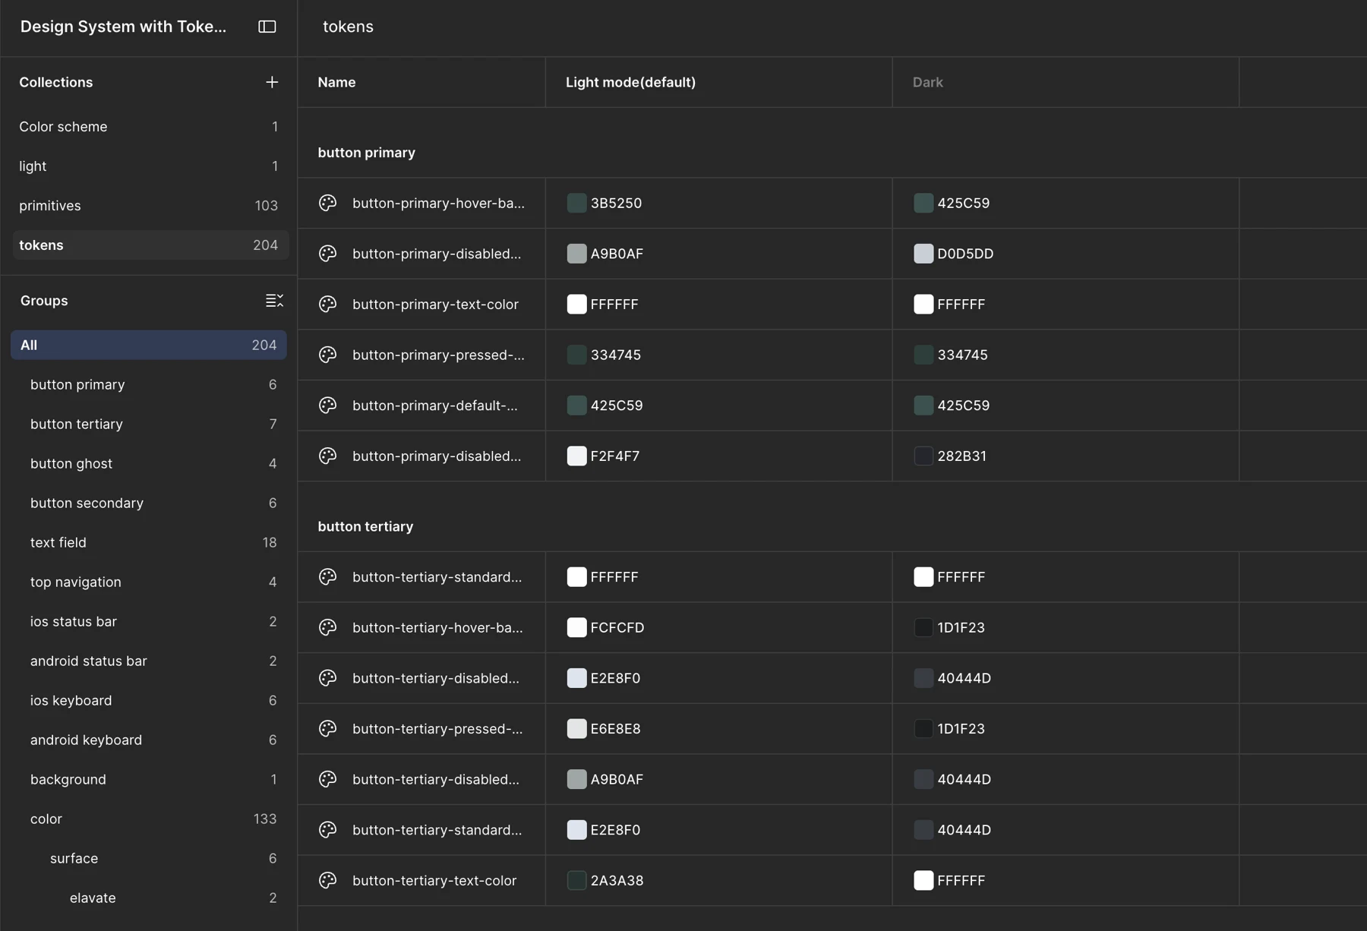Toggle the sidebar panel icon
Viewport: 1367px width, 931px height.
(267, 27)
